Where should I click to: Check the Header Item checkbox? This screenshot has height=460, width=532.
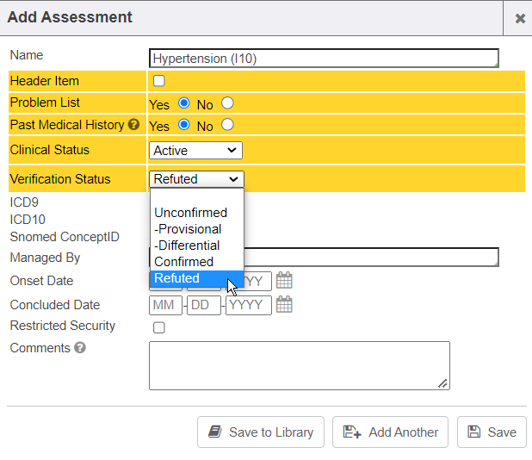(159, 82)
